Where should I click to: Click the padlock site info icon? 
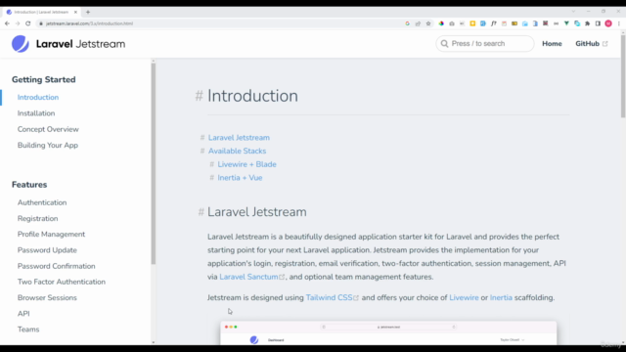pyautogui.click(x=41, y=23)
